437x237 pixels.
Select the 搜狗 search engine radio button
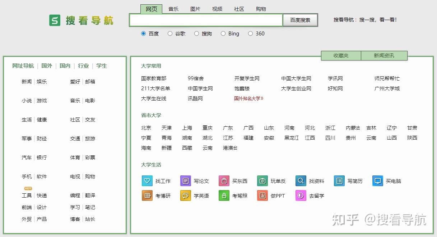point(196,34)
